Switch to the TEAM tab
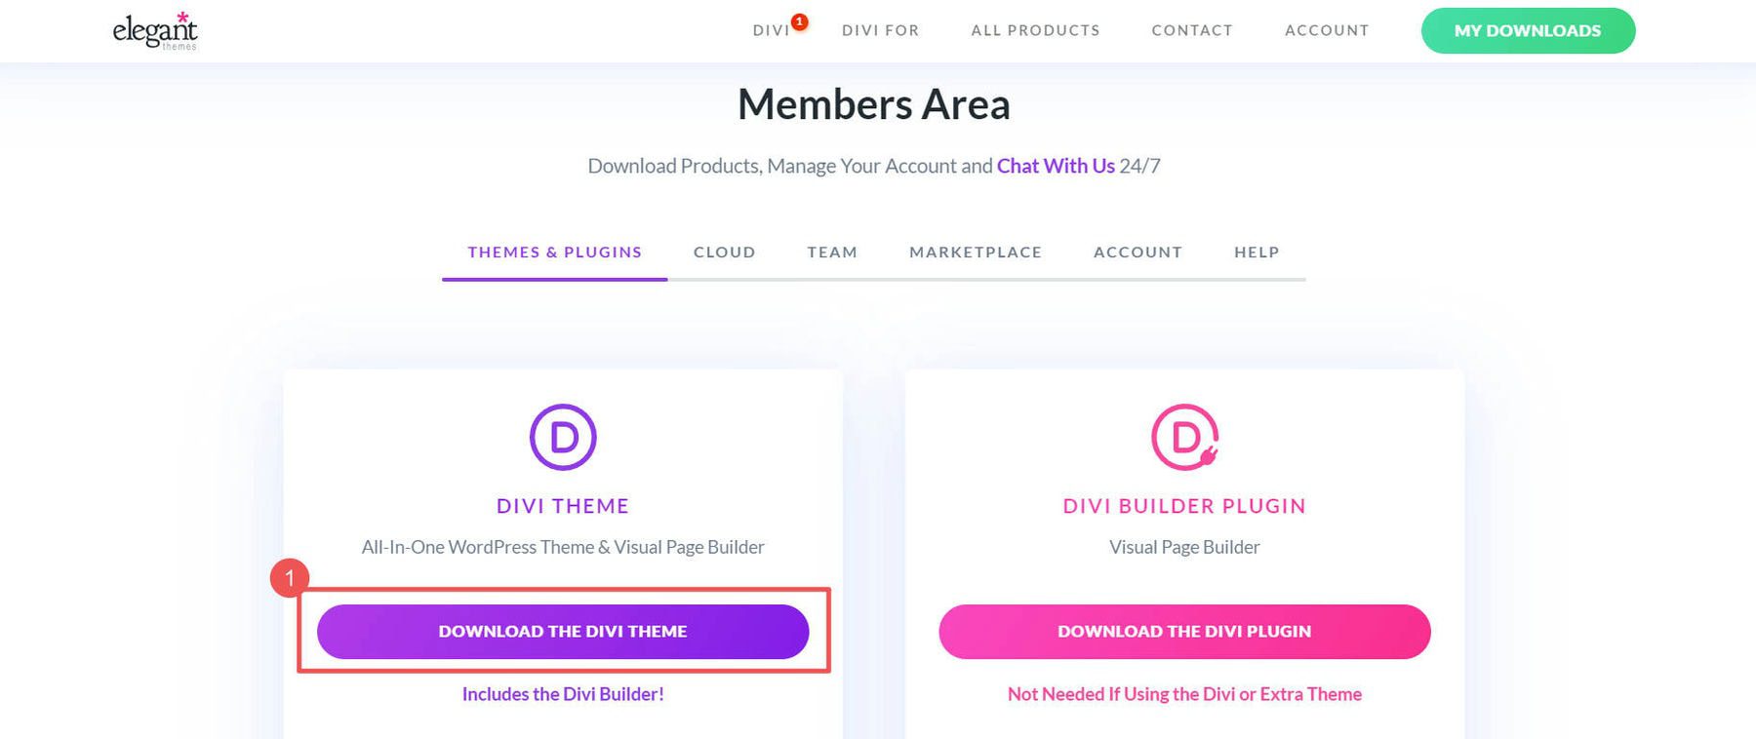This screenshot has height=739, width=1756. click(831, 252)
